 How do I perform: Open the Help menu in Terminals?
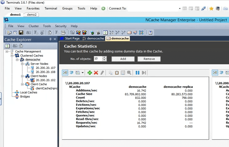(x=94, y=8)
